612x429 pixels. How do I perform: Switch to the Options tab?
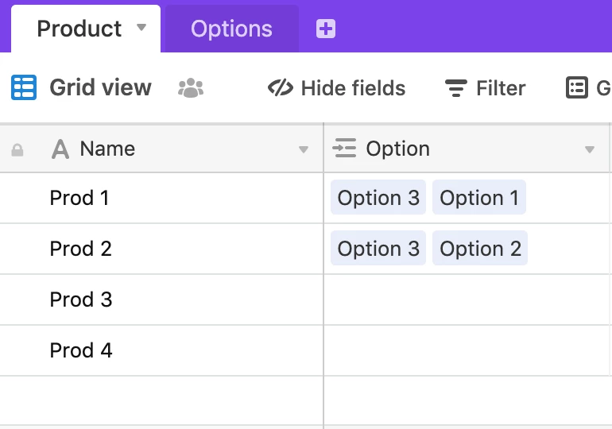(231, 29)
